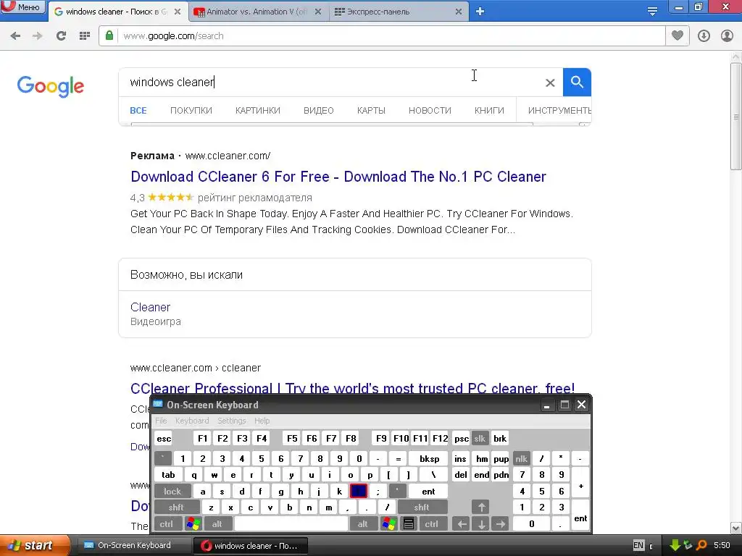Toggle the nlk num lock key
The image size is (742, 556).
521,458
